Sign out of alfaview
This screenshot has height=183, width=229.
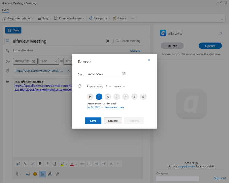220,178
